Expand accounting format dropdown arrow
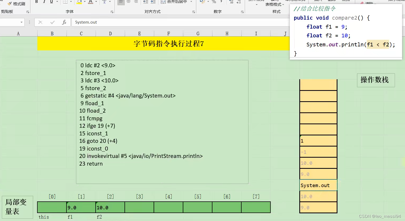Screen dimensions: 405x221 [208, 2]
